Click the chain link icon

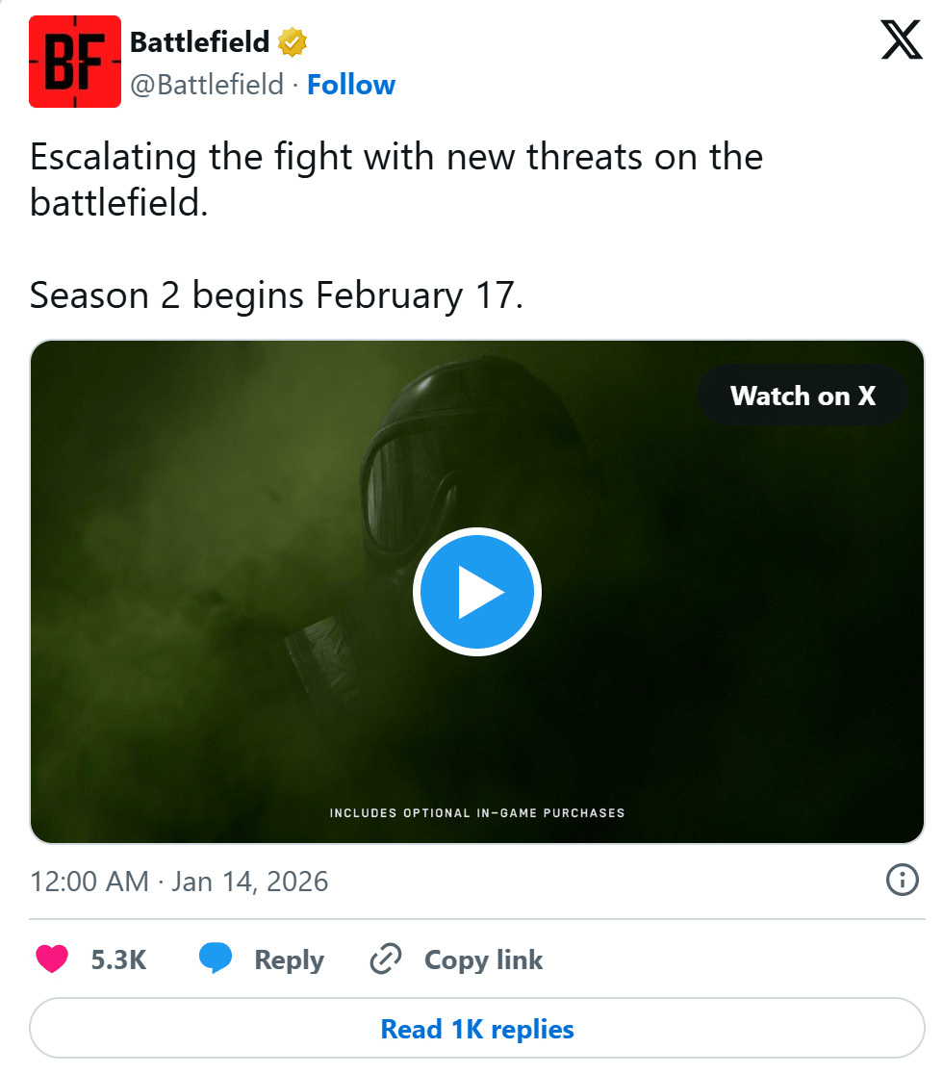pos(386,959)
